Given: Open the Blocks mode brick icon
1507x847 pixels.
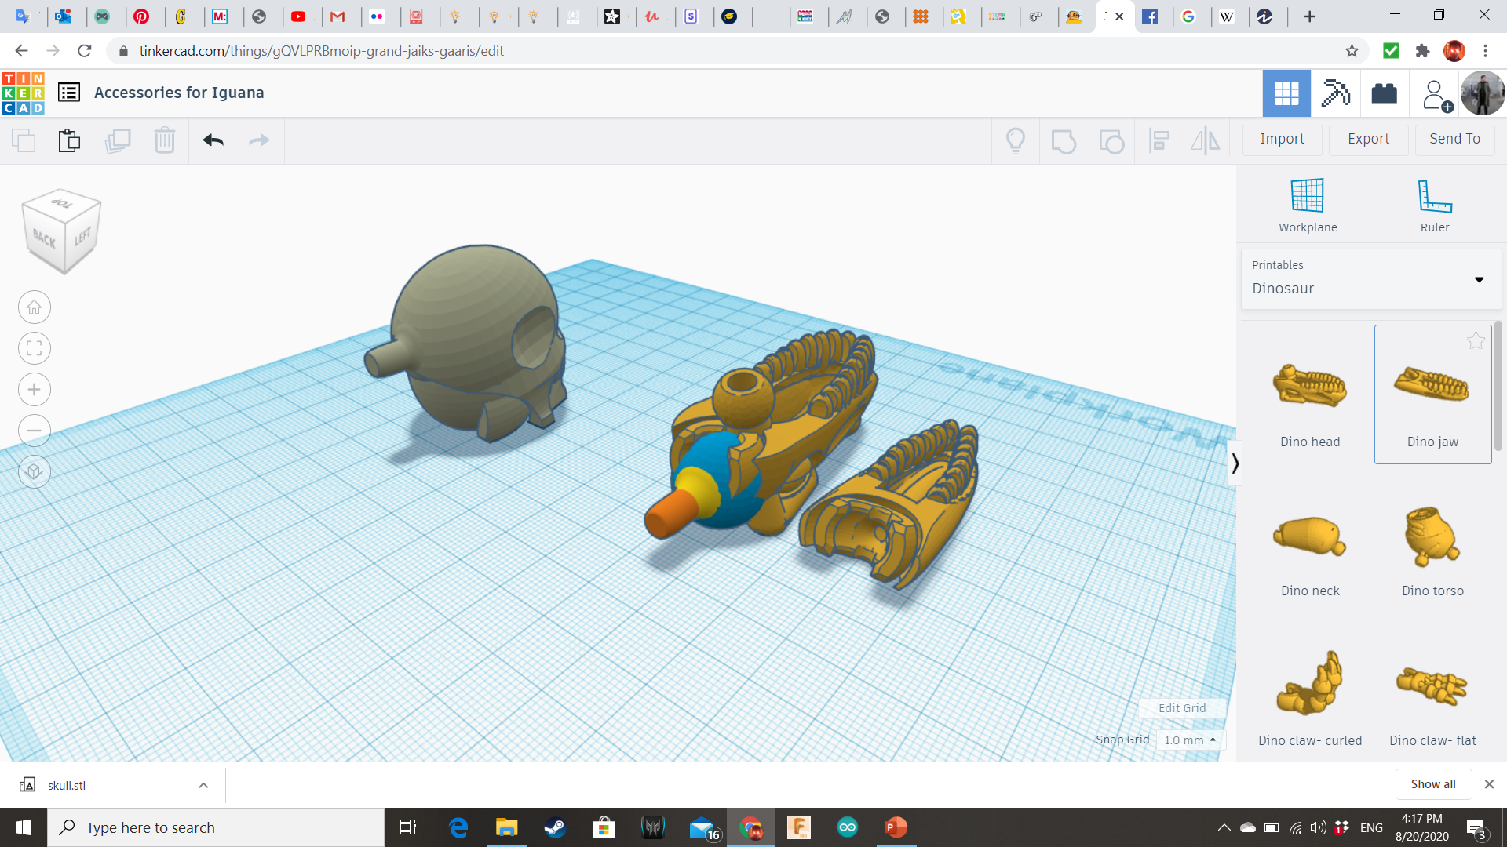Looking at the screenshot, I should [1384, 93].
